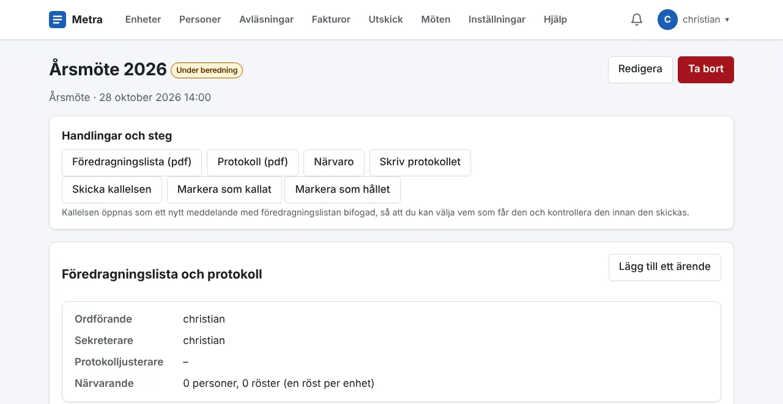Click the Föredragningslista och protokoll heading
This screenshot has height=404, width=783.
pyautogui.click(x=162, y=274)
